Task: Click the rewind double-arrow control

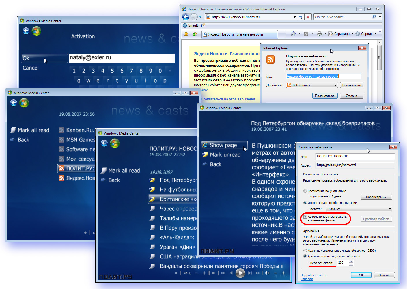Action: tap(223, 273)
